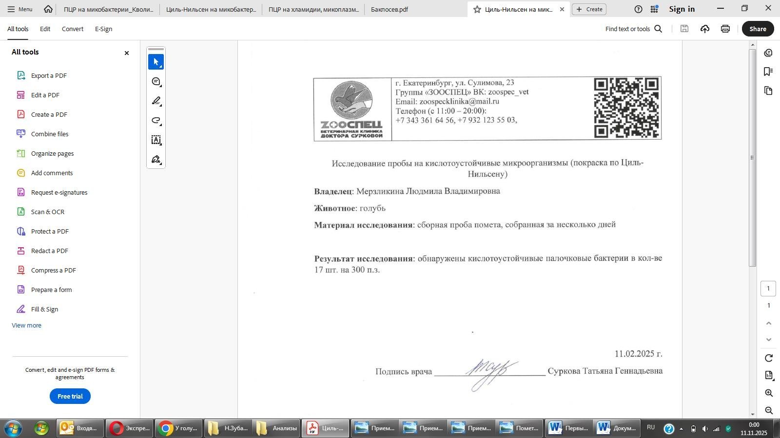
Task: Expand View more tools list
Action: 27,325
